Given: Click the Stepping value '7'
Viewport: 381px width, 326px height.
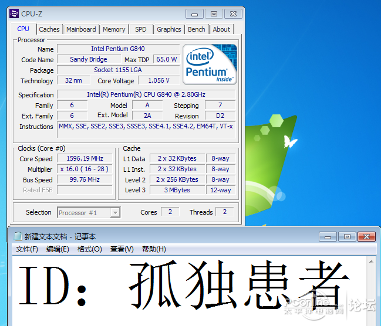Looking at the screenshot, I should tap(220, 105).
